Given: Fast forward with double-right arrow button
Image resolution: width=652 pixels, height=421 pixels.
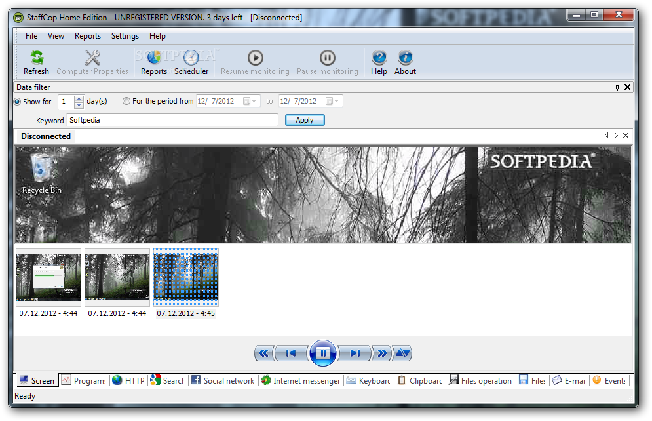Looking at the screenshot, I should pyautogui.click(x=382, y=353).
